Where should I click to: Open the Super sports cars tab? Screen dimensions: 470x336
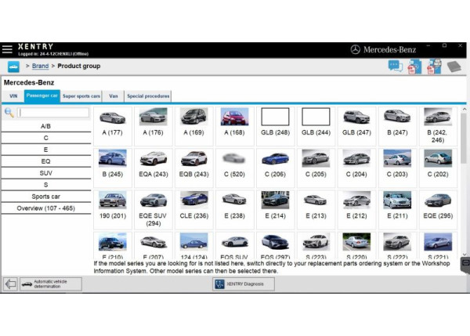[81, 96]
